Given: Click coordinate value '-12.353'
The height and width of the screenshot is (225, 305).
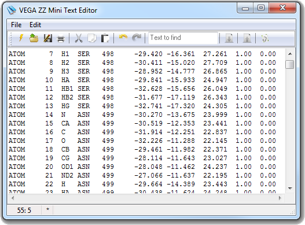Looking at the screenshot, I should (181, 123).
